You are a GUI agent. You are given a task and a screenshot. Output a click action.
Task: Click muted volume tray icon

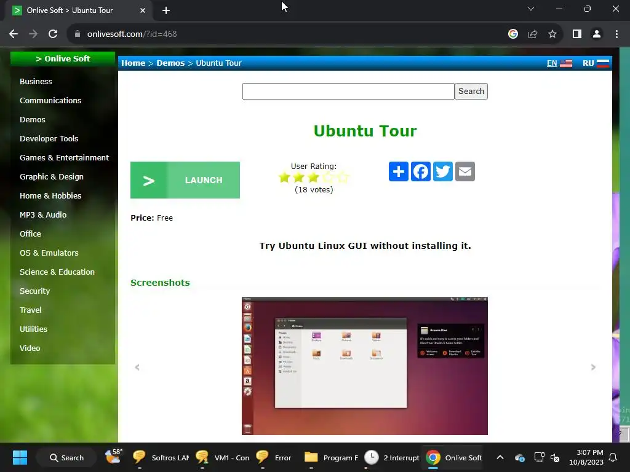(555, 457)
